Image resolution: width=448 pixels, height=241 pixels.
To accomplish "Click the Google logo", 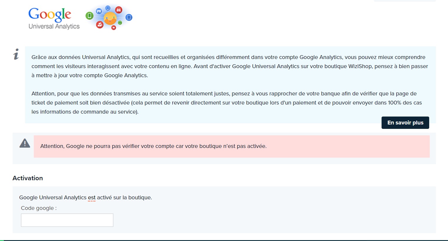I will pyautogui.click(x=50, y=14).
